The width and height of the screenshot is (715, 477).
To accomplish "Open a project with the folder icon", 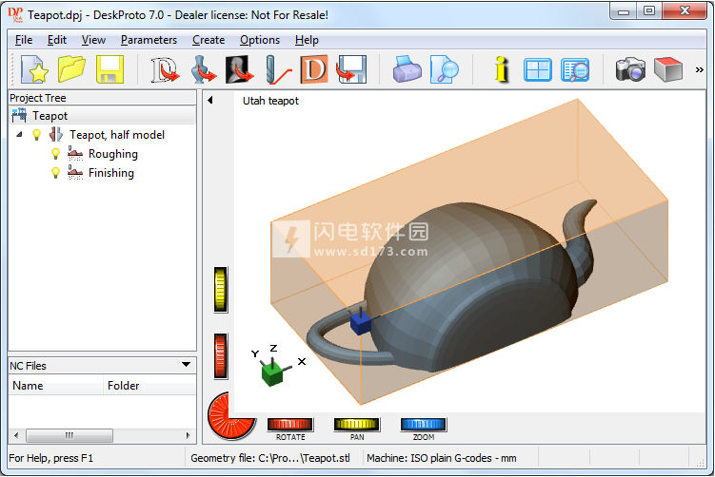I will click(x=71, y=69).
